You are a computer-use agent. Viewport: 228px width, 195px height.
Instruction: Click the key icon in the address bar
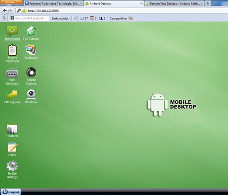[19, 10]
